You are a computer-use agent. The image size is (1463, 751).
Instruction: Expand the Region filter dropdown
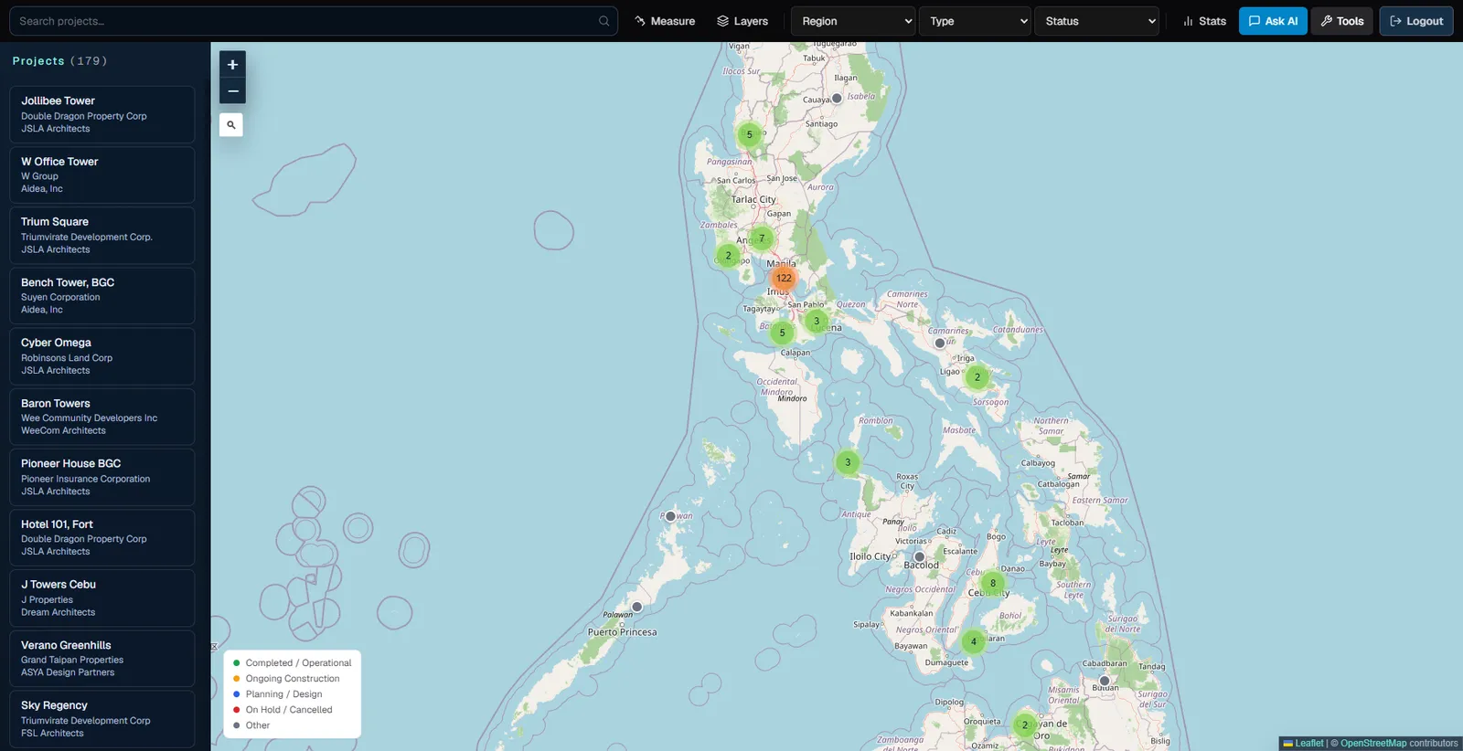point(853,21)
